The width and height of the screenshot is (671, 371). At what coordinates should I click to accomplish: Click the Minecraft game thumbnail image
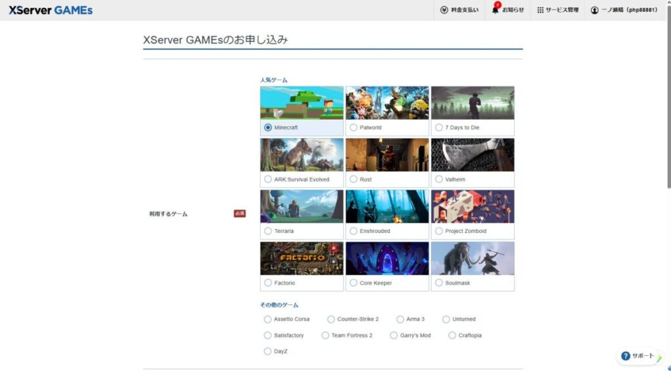point(301,103)
